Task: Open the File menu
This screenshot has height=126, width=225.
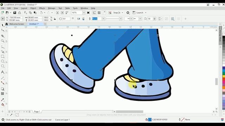Action: click(x=3, y=8)
